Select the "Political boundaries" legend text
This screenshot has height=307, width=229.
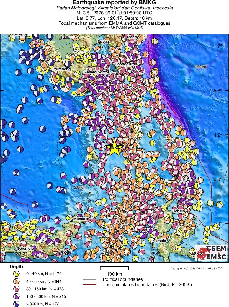coord(123,279)
